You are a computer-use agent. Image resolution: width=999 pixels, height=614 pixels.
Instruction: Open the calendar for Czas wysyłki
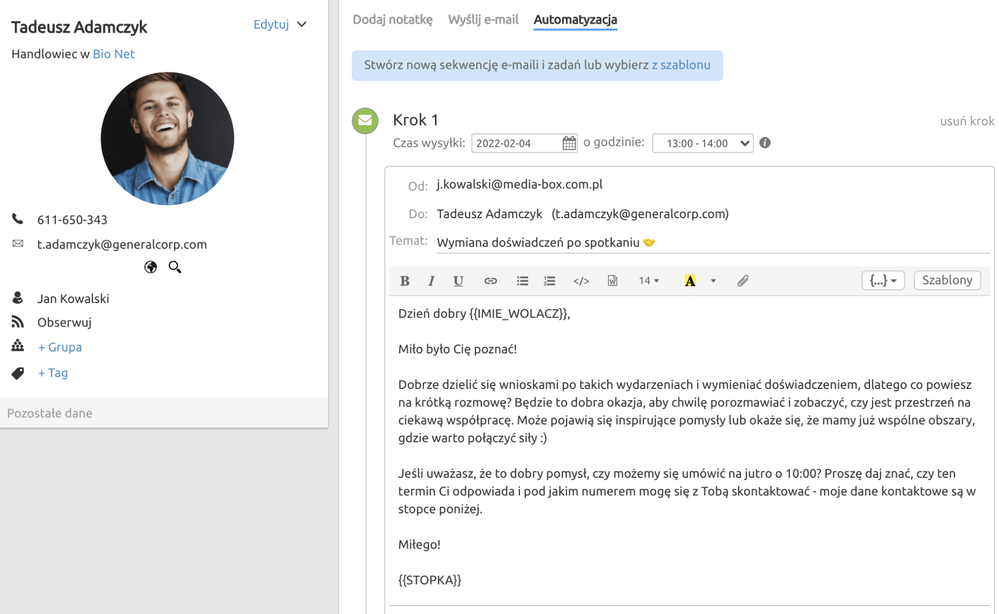[x=569, y=143]
